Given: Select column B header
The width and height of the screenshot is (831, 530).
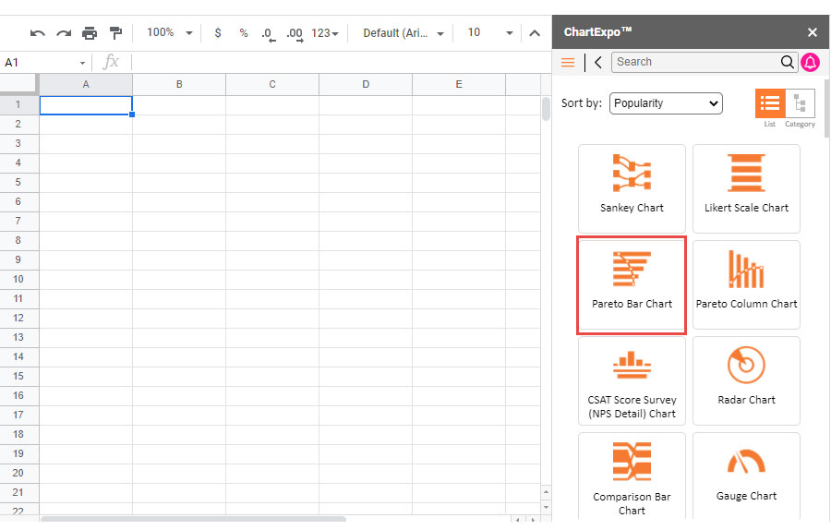Looking at the screenshot, I should click(179, 84).
